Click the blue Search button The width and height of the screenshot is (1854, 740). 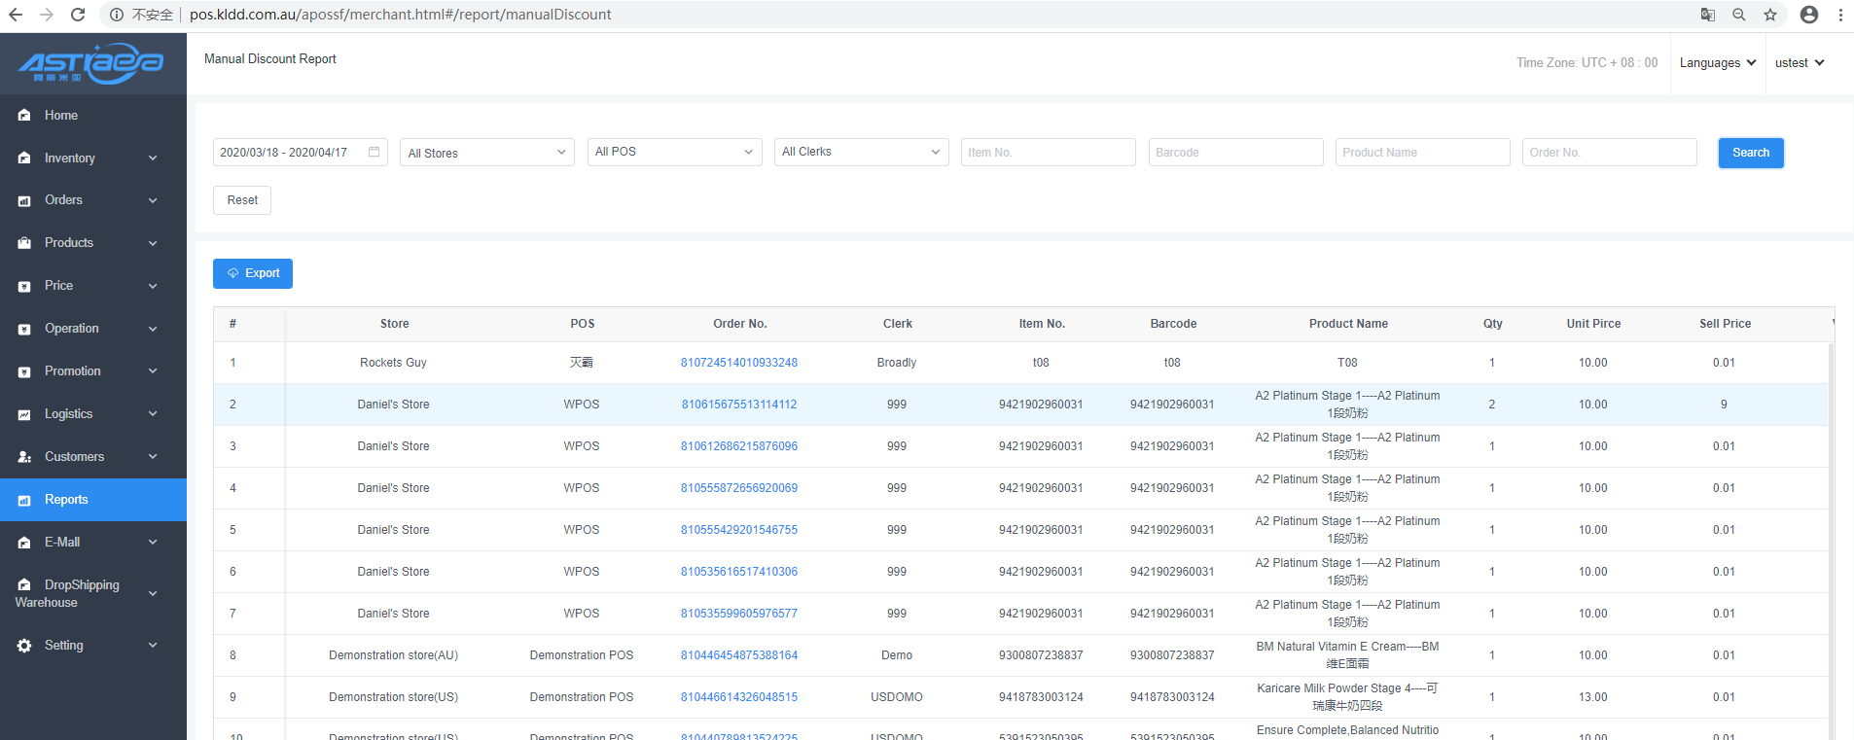pos(1750,153)
